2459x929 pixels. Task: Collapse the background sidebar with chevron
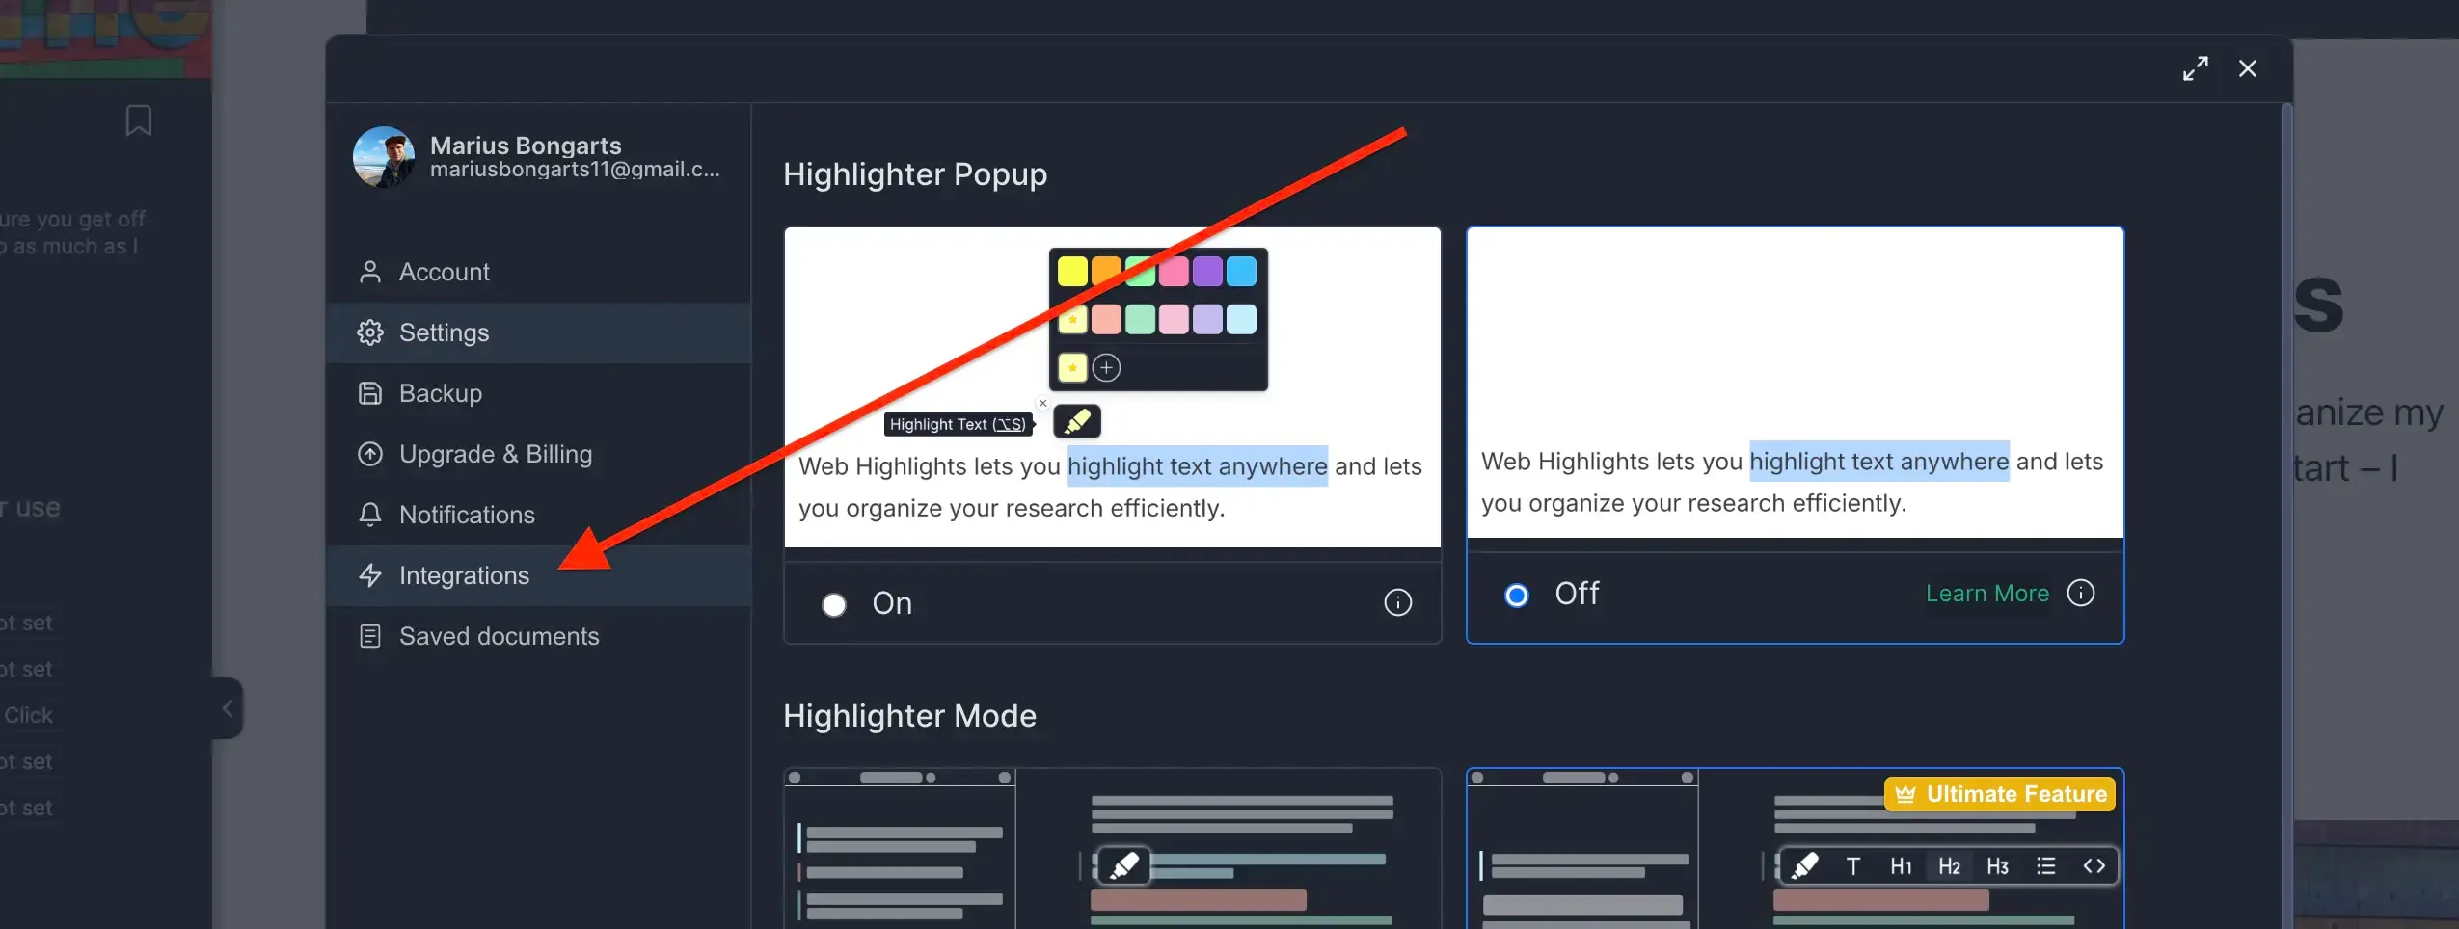(228, 708)
